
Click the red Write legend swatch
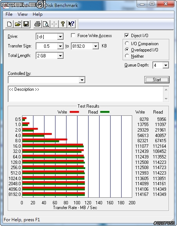coord(74,112)
